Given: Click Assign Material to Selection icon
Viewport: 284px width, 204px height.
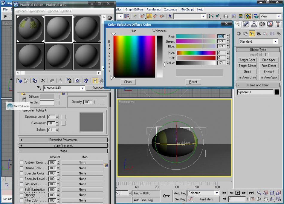Looking at the screenshot, I should tap(35, 81).
